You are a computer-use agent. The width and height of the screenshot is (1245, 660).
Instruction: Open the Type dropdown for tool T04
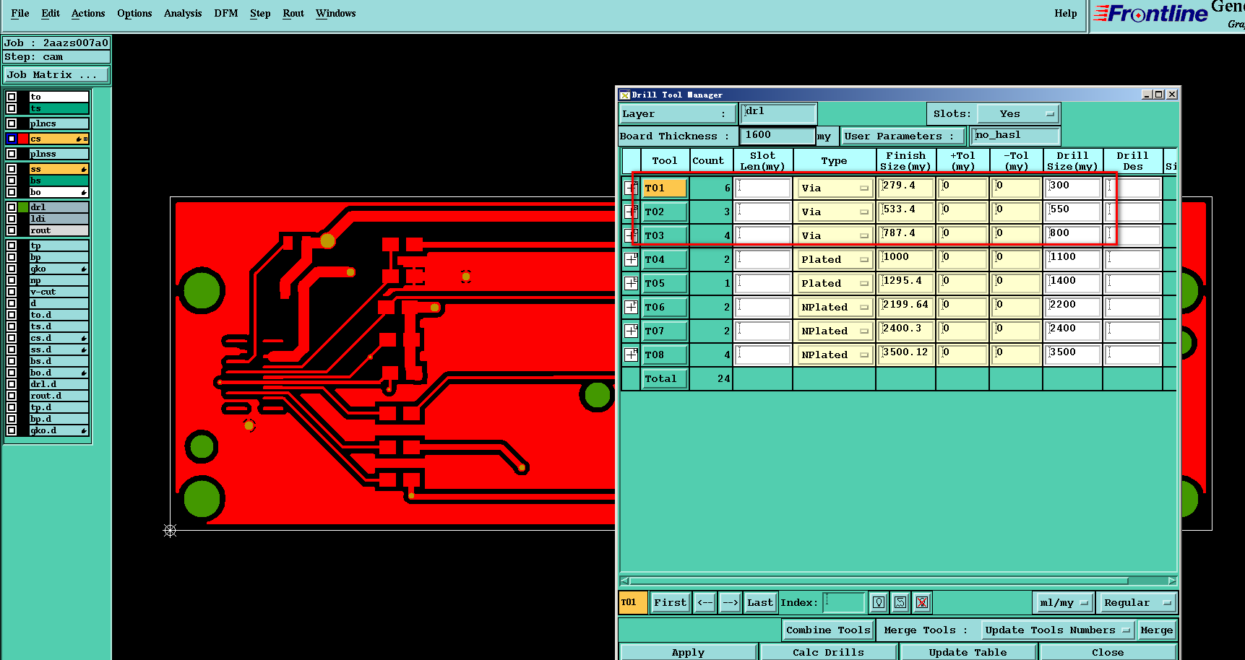point(835,259)
